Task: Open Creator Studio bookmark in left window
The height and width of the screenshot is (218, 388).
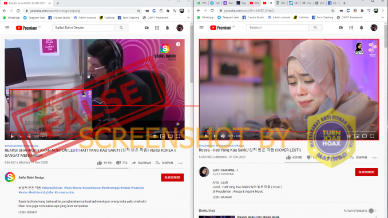Action: pyautogui.click(x=59, y=18)
